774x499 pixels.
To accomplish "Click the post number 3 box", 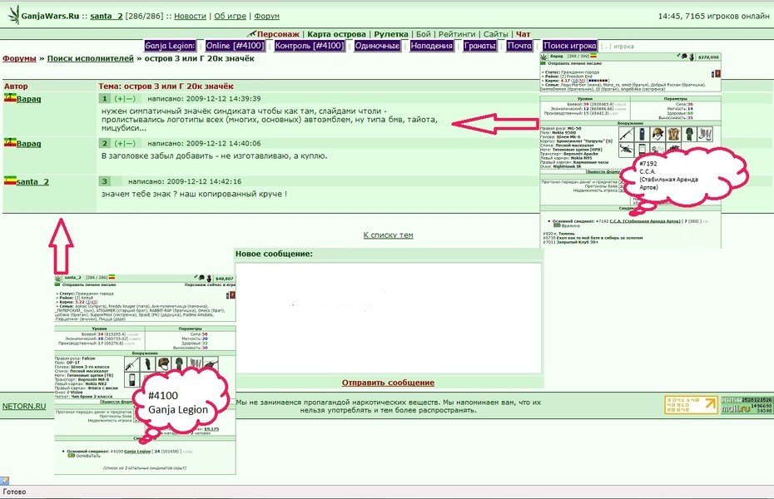I will pyautogui.click(x=104, y=181).
